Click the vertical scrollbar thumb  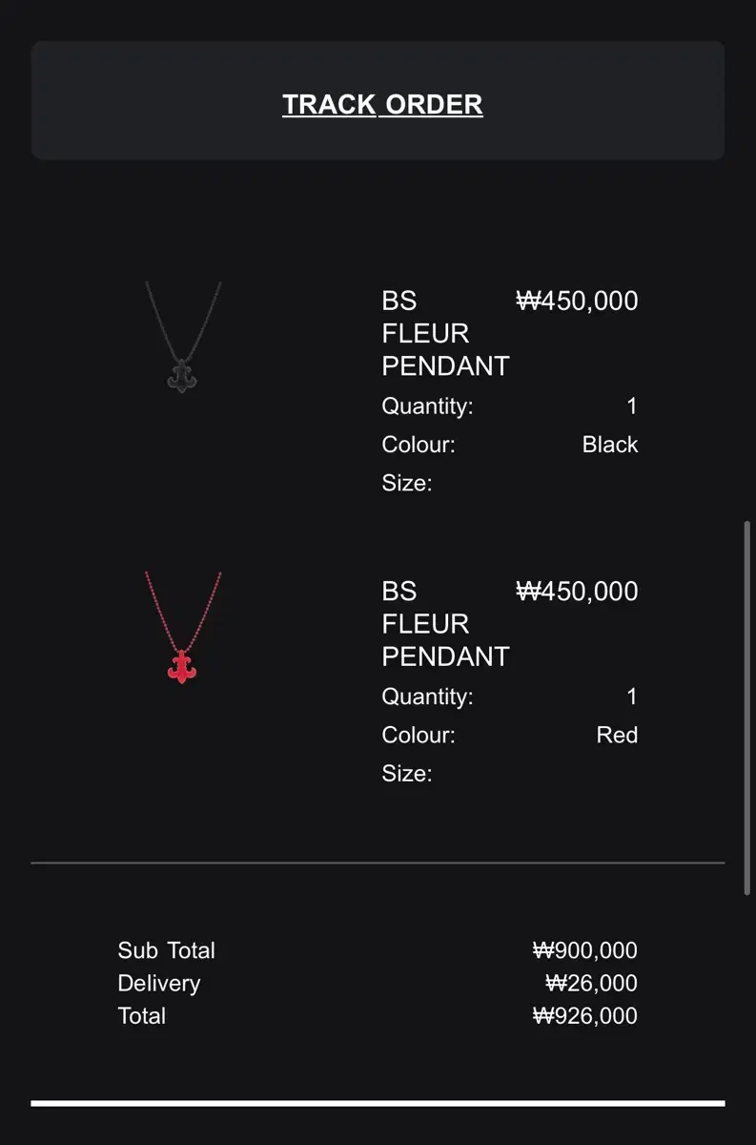pos(747,707)
